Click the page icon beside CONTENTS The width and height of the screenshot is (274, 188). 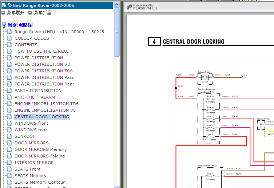[x=9, y=45]
